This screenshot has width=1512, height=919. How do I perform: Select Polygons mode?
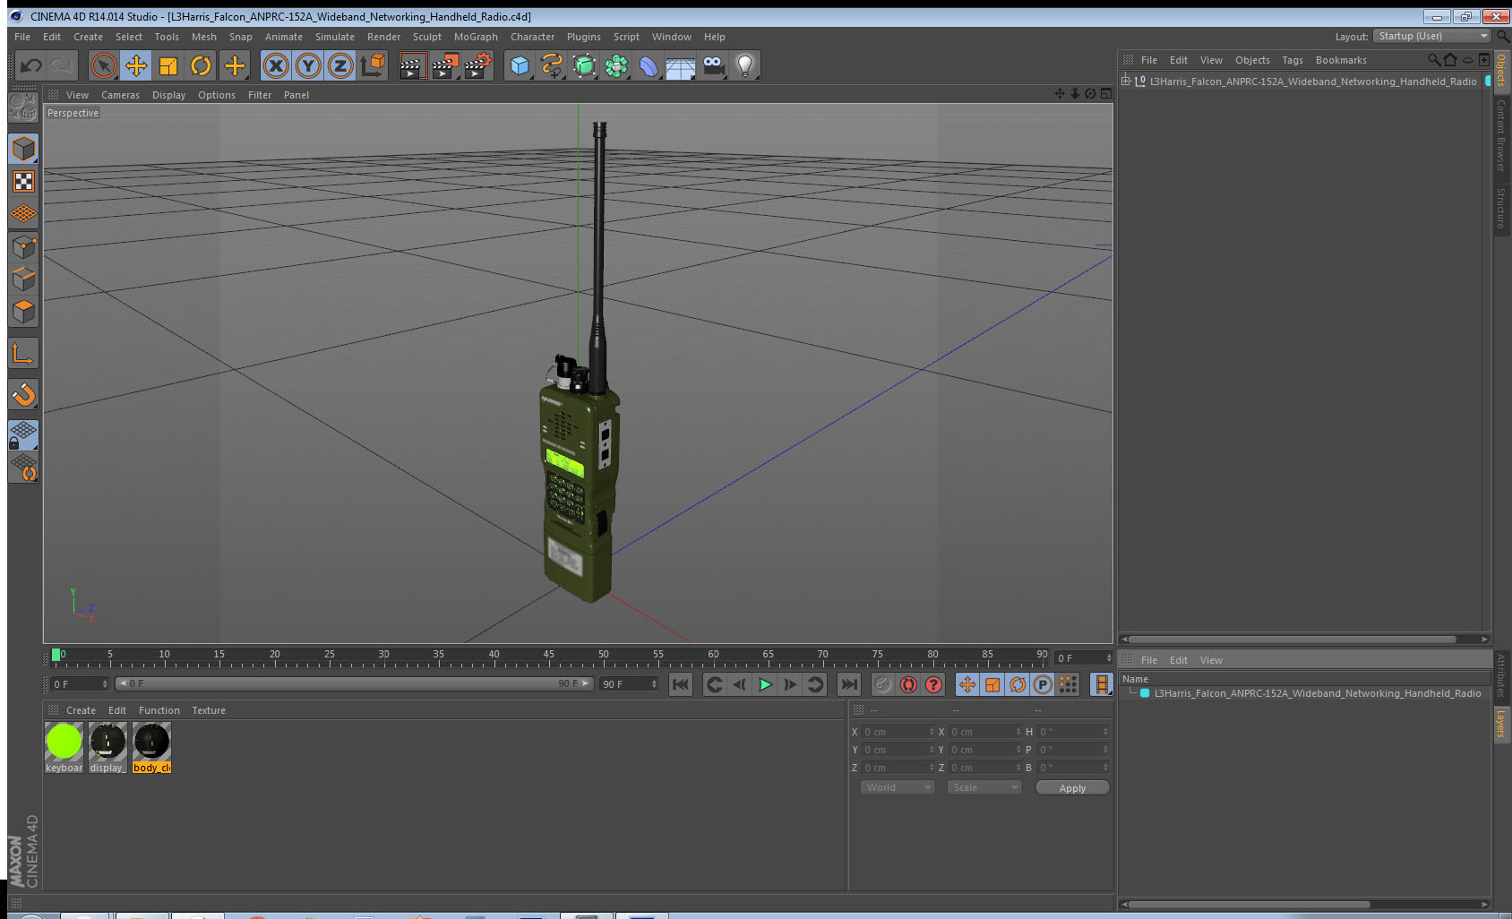click(23, 312)
